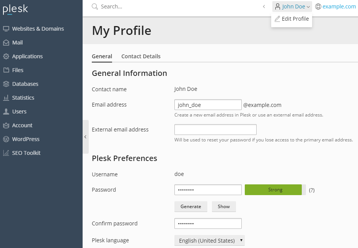
Task: Click the Statistics bar chart icon
Action: 6,98
